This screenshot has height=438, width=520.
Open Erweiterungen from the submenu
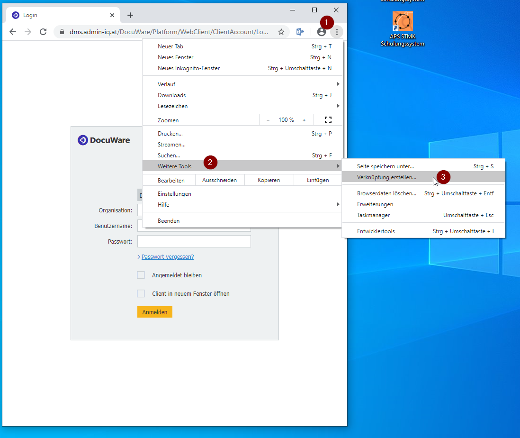423,204
